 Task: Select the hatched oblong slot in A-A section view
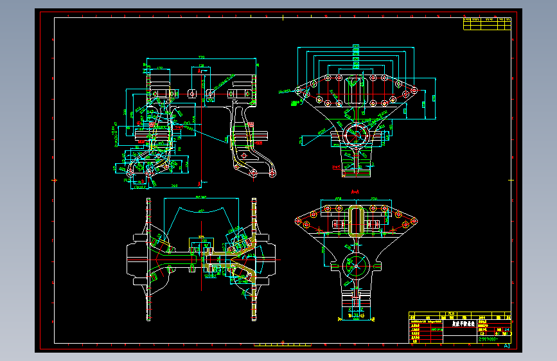tap(355, 221)
